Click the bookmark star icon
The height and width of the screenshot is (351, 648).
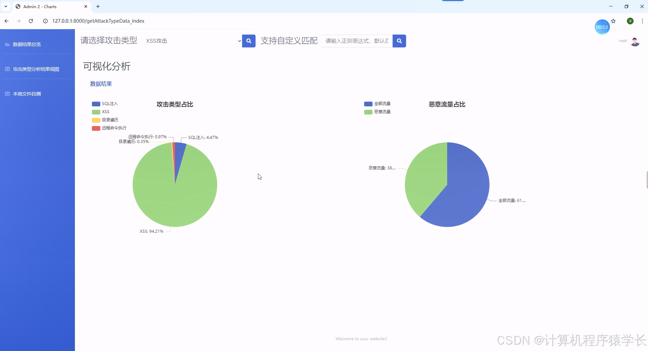(613, 21)
